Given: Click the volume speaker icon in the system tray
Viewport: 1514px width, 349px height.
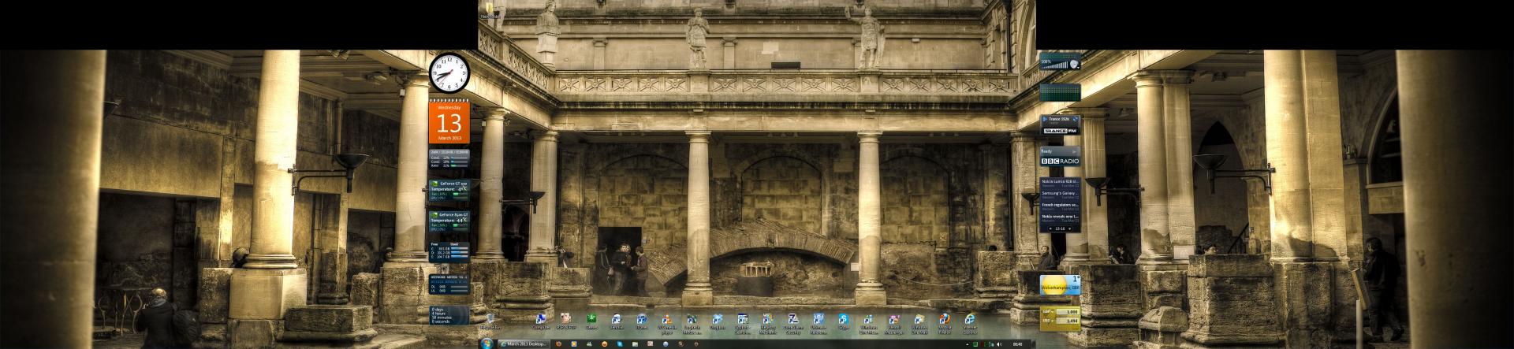Looking at the screenshot, I should (x=998, y=344).
